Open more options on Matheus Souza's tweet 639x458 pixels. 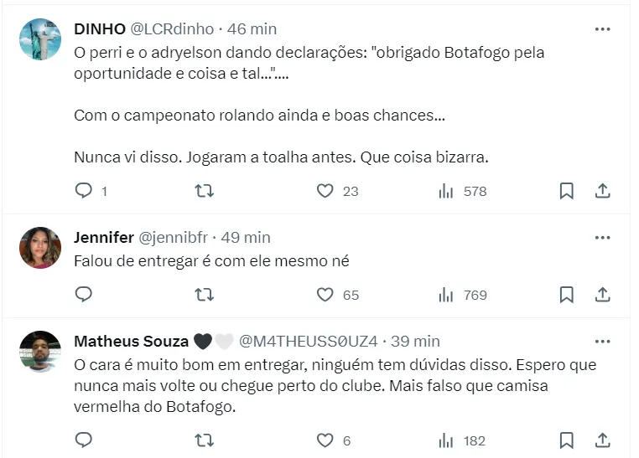pos(602,342)
